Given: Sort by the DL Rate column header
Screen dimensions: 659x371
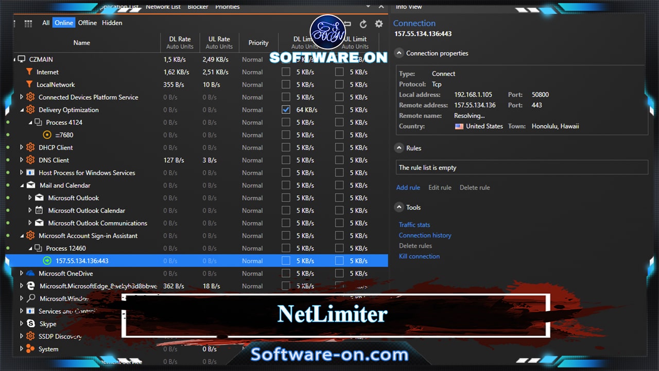Looking at the screenshot, I should [180, 43].
